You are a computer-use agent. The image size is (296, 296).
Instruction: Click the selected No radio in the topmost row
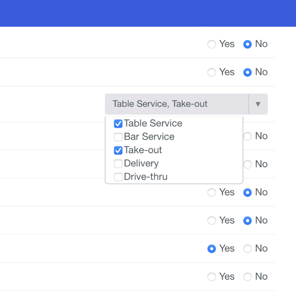tap(248, 44)
